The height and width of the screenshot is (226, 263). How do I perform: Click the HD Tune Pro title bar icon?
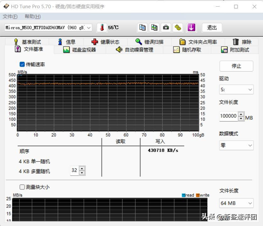tap(6, 6)
